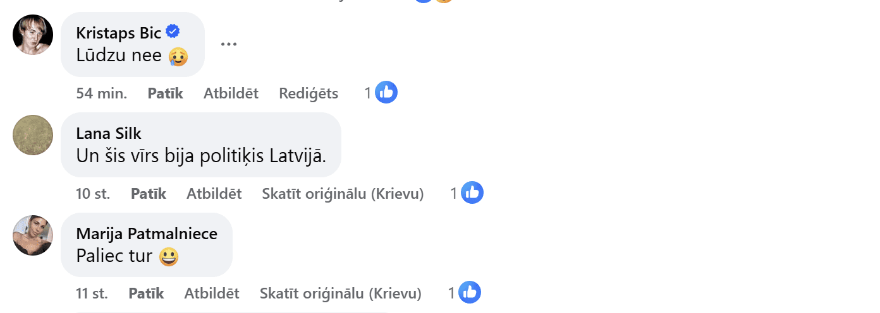This screenshot has width=880, height=313.
Task: Open the Lana Silk profile name link
Action: [109, 133]
